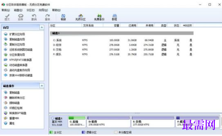222x136 pixels.
Task: Launch 扩展分区向导 from the wizard panel
Action: pyautogui.click(x=15, y=34)
